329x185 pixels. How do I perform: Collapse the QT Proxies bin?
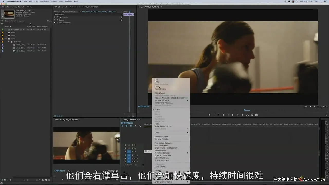pyautogui.click(x=9, y=42)
